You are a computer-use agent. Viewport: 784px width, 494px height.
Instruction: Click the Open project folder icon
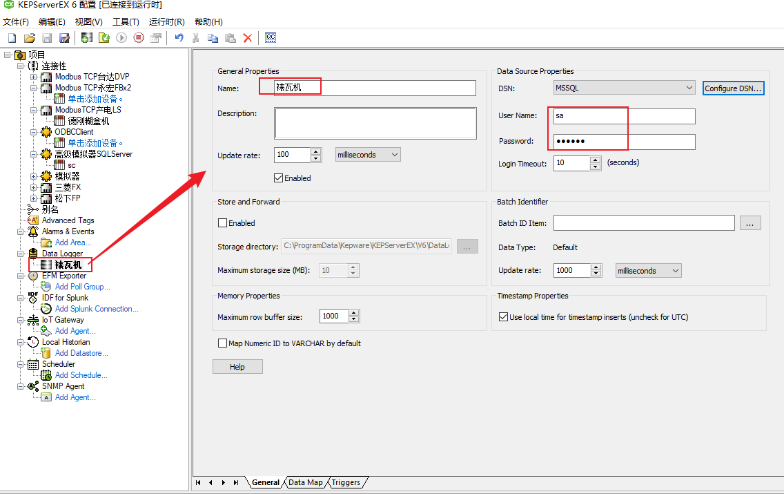[x=30, y=38]
